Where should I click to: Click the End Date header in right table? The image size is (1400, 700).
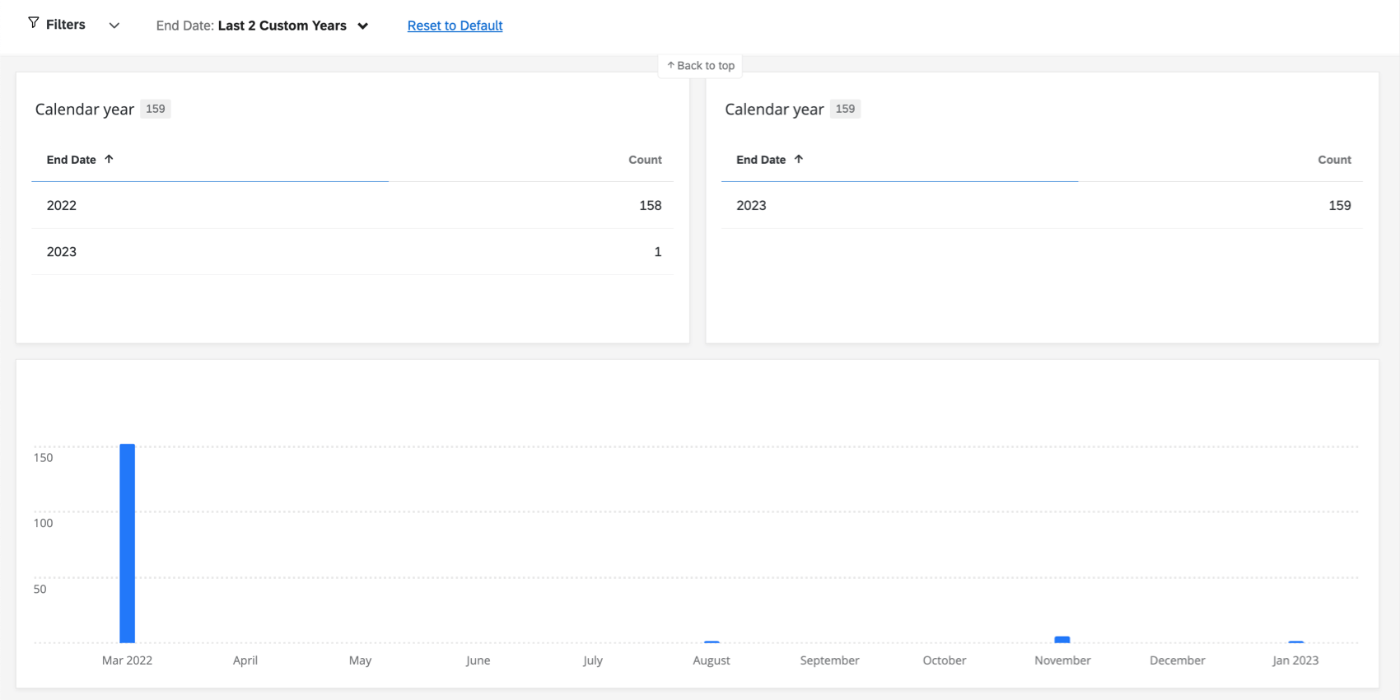tap(761, 160)
